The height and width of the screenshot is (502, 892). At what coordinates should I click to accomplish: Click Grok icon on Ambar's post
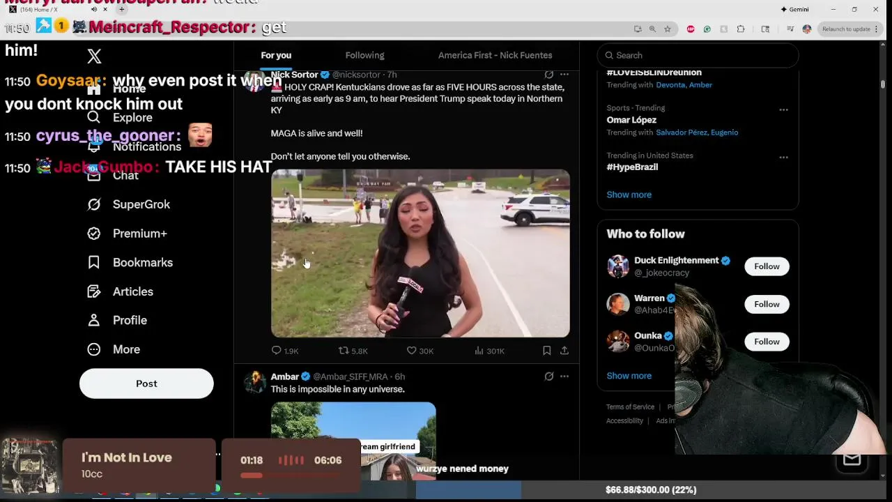[x=549, y=376]
